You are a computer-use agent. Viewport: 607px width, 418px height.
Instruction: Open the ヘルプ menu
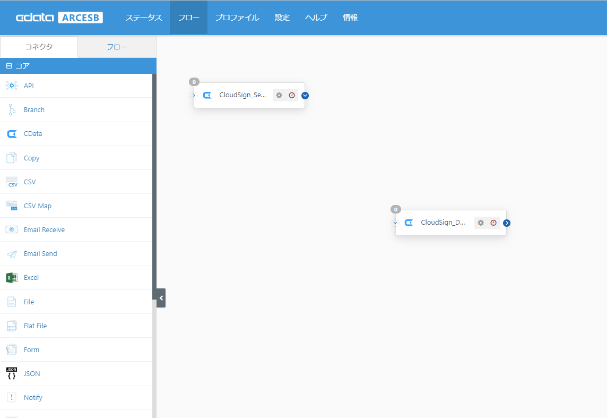point(316,18)
